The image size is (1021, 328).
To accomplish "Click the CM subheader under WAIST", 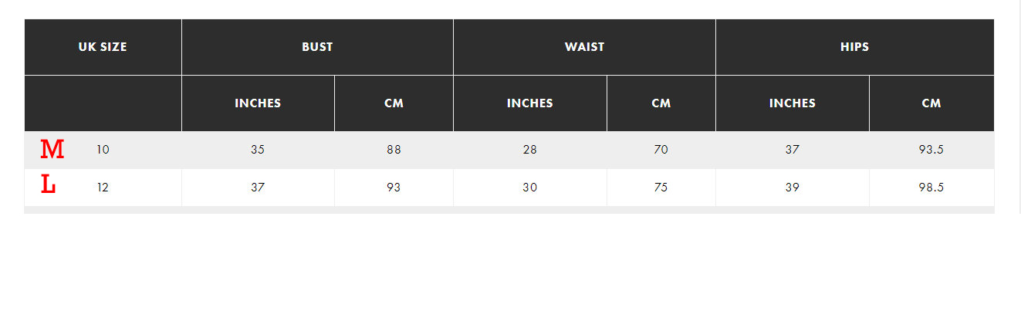I will tap(661, 103).
